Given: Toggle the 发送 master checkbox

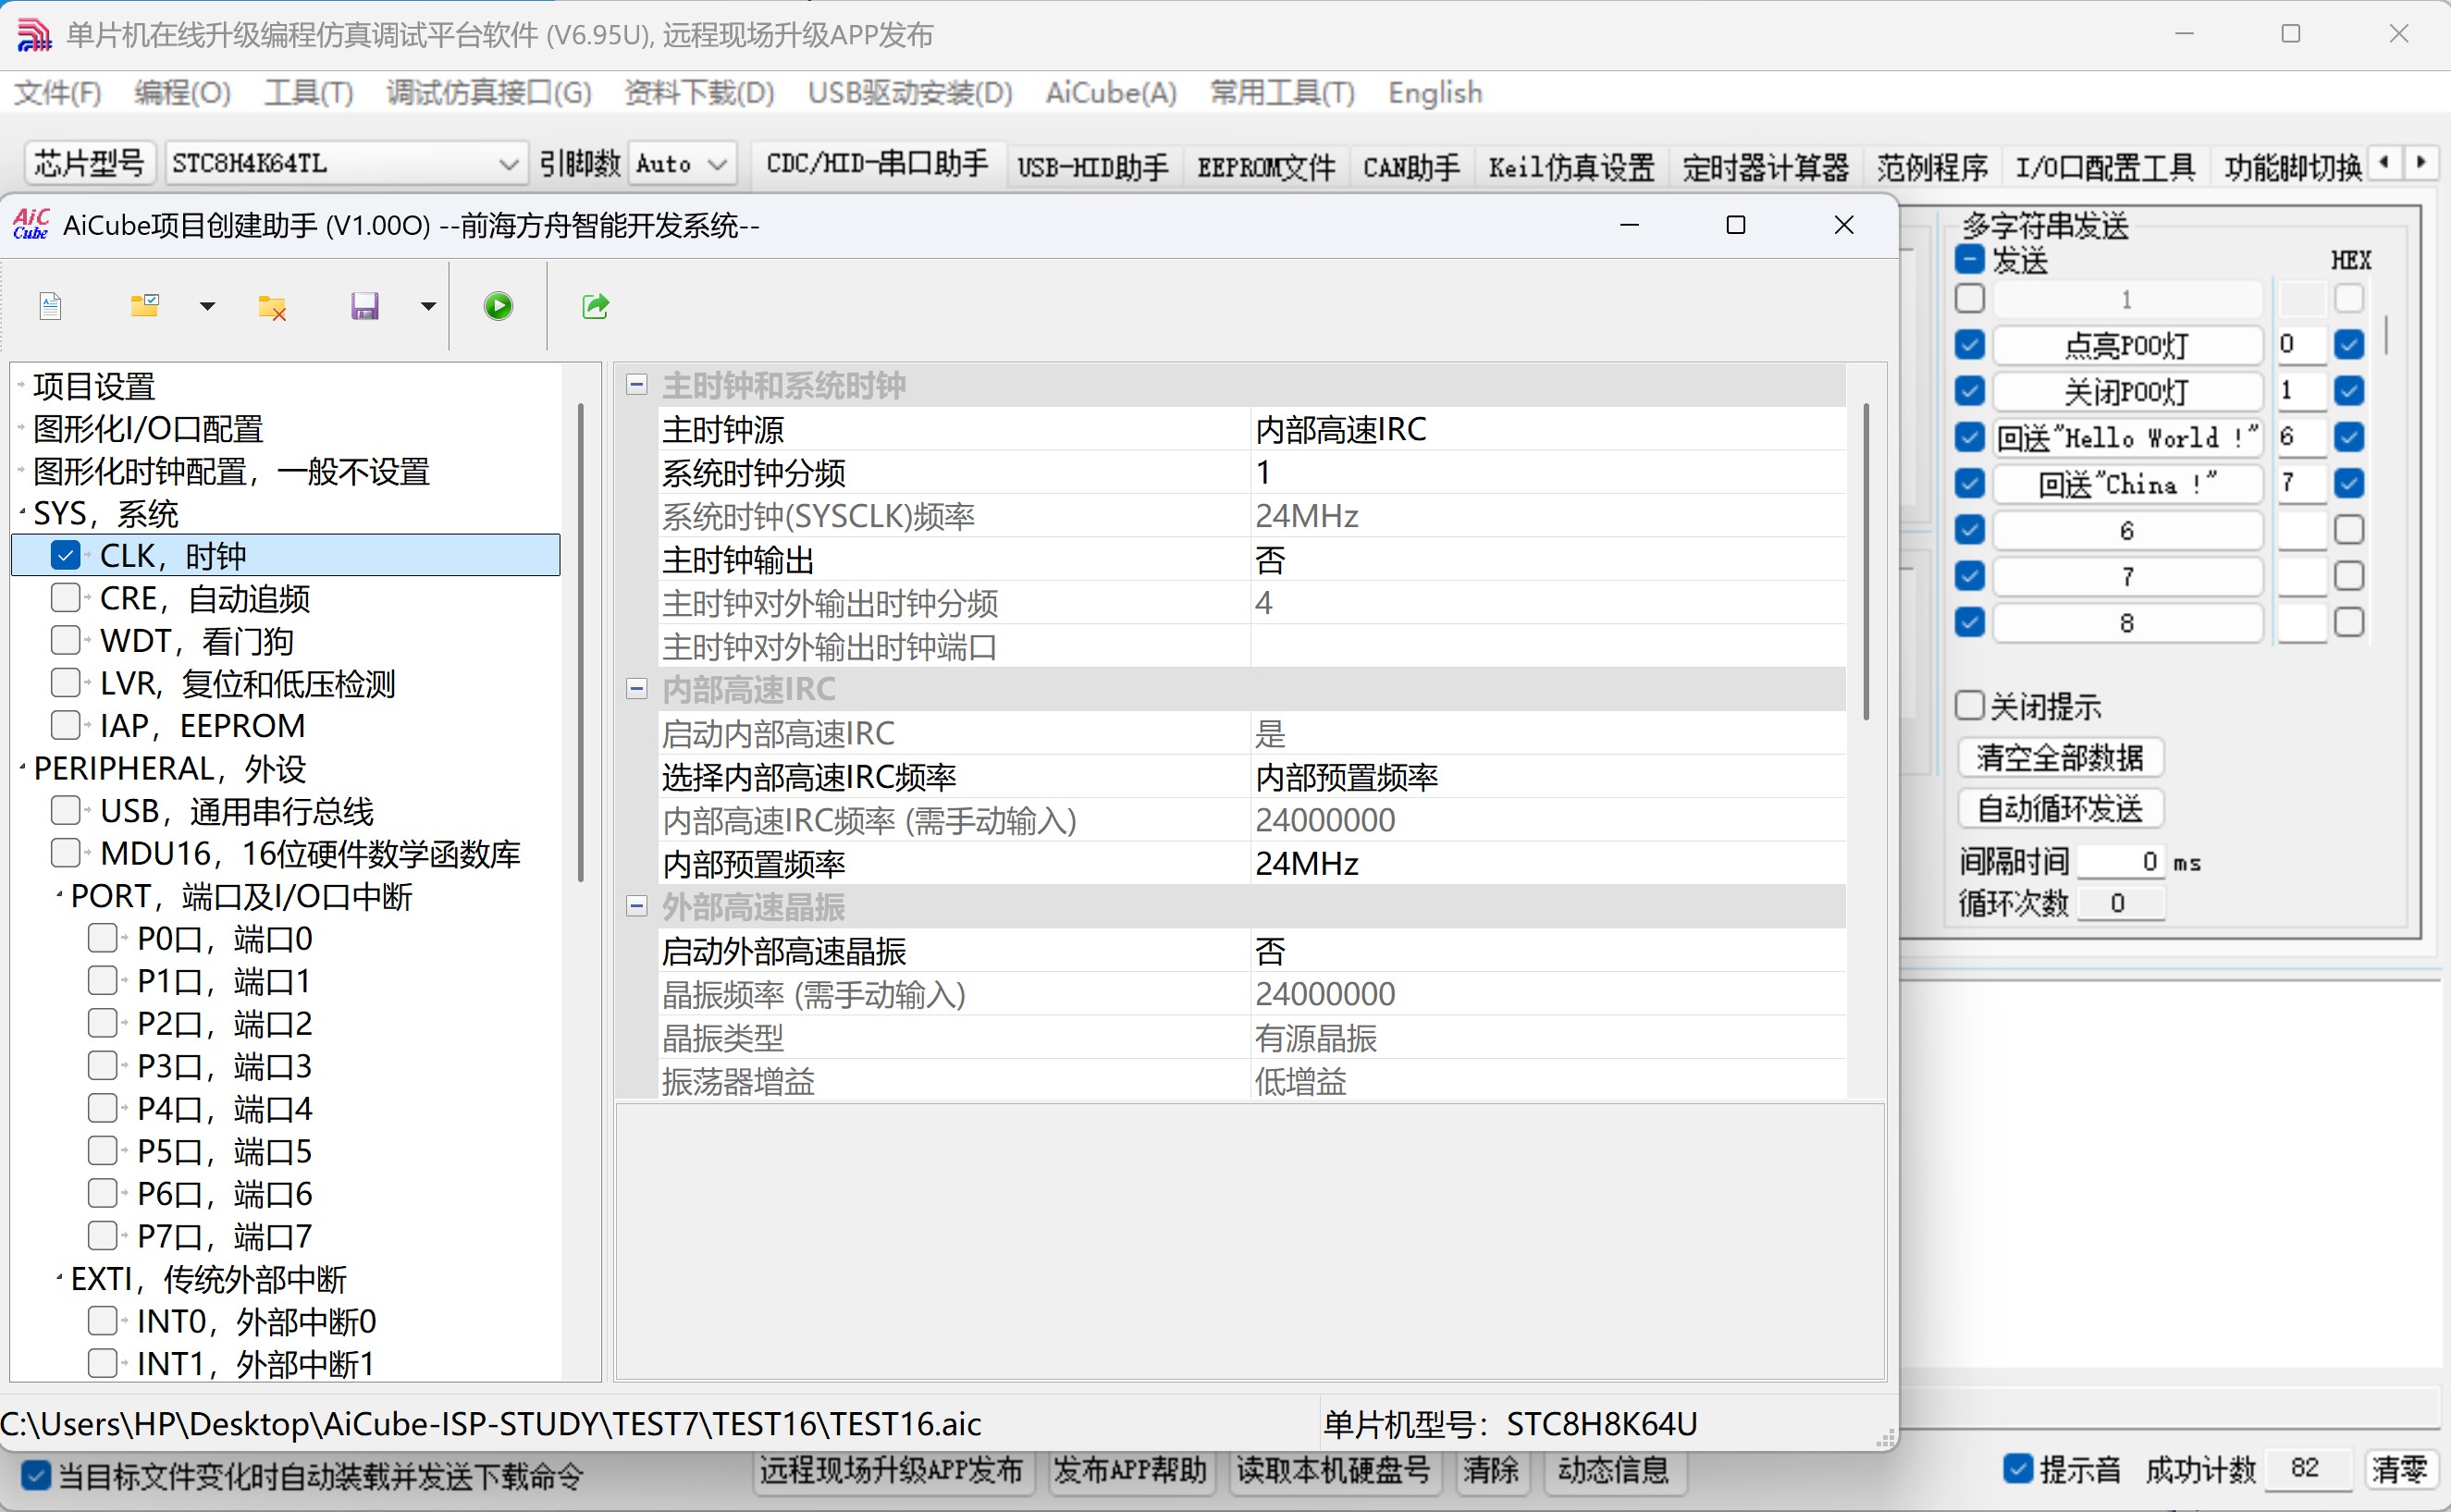Looking at the screenshot, I should (1969, 260).
